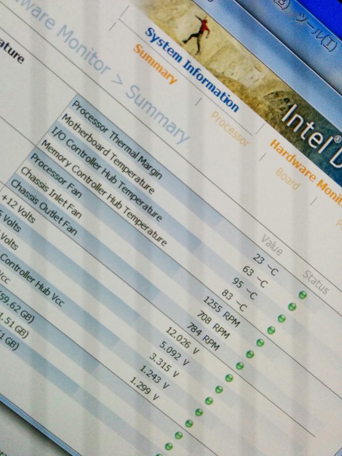Click the green status light for Chassis Inlet Fan
Viewport: 342px width, 456px height.
tap(250, 354)
